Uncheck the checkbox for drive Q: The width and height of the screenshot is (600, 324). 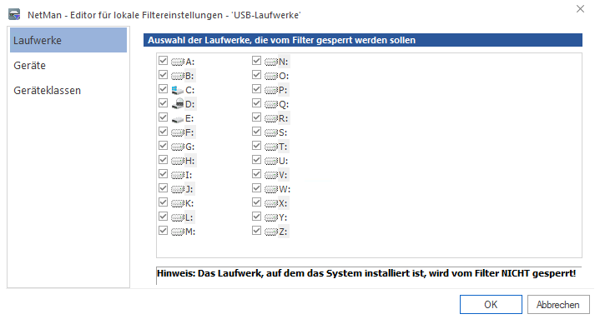[x=256, y=103]
